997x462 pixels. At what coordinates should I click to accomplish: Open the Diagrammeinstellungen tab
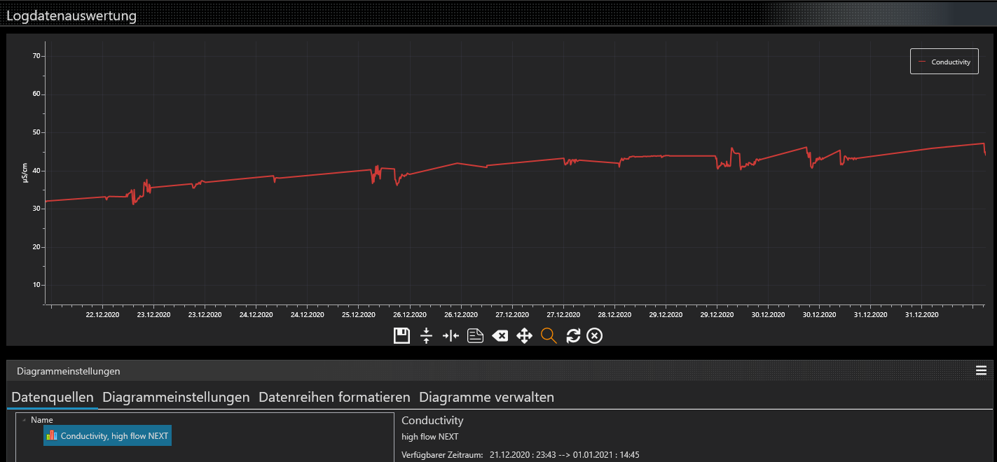(x=176, y=398)
